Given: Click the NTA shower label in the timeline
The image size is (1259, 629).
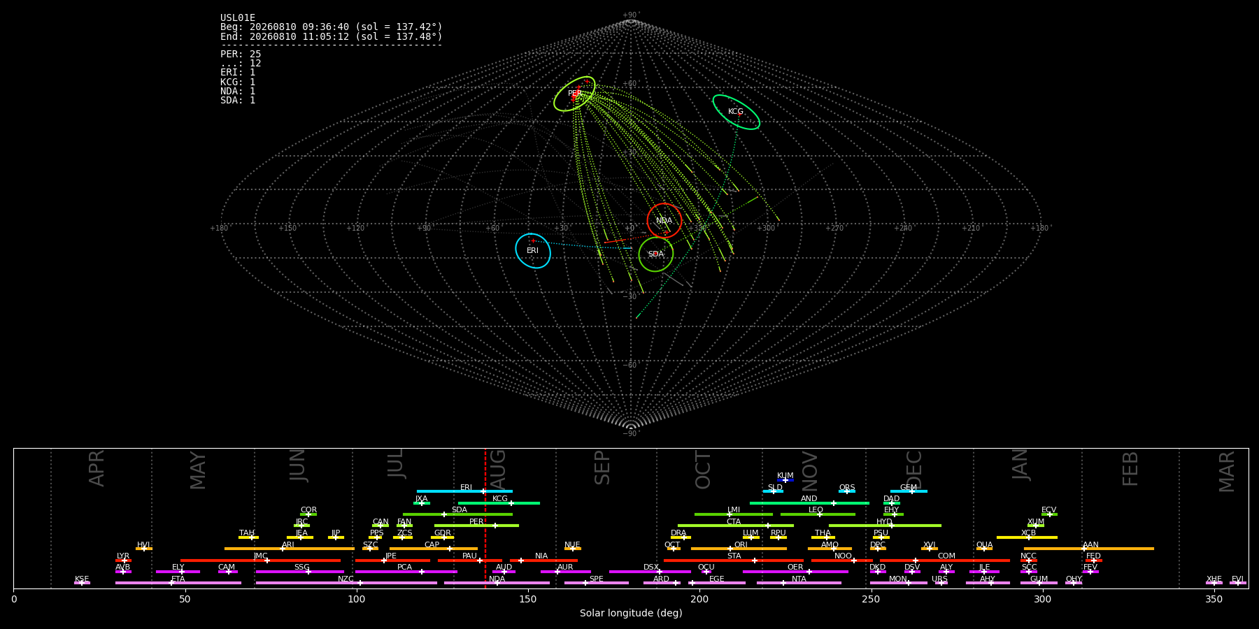Looking at the screenshot, I should click(799, 579).
